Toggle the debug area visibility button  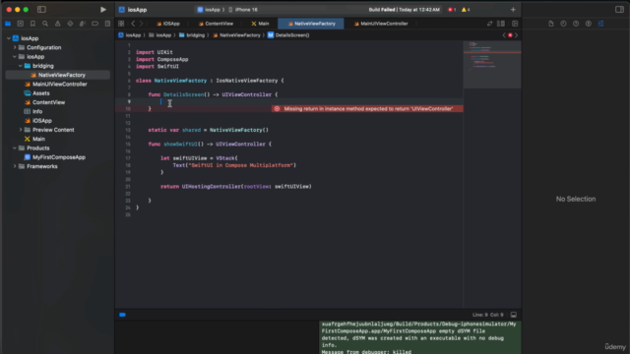coord(514,315)
